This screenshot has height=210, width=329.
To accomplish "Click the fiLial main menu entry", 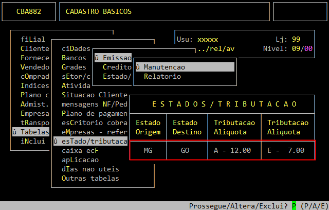I will point(33,39).
